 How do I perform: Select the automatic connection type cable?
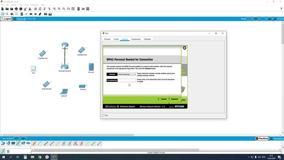coord(34,144)
